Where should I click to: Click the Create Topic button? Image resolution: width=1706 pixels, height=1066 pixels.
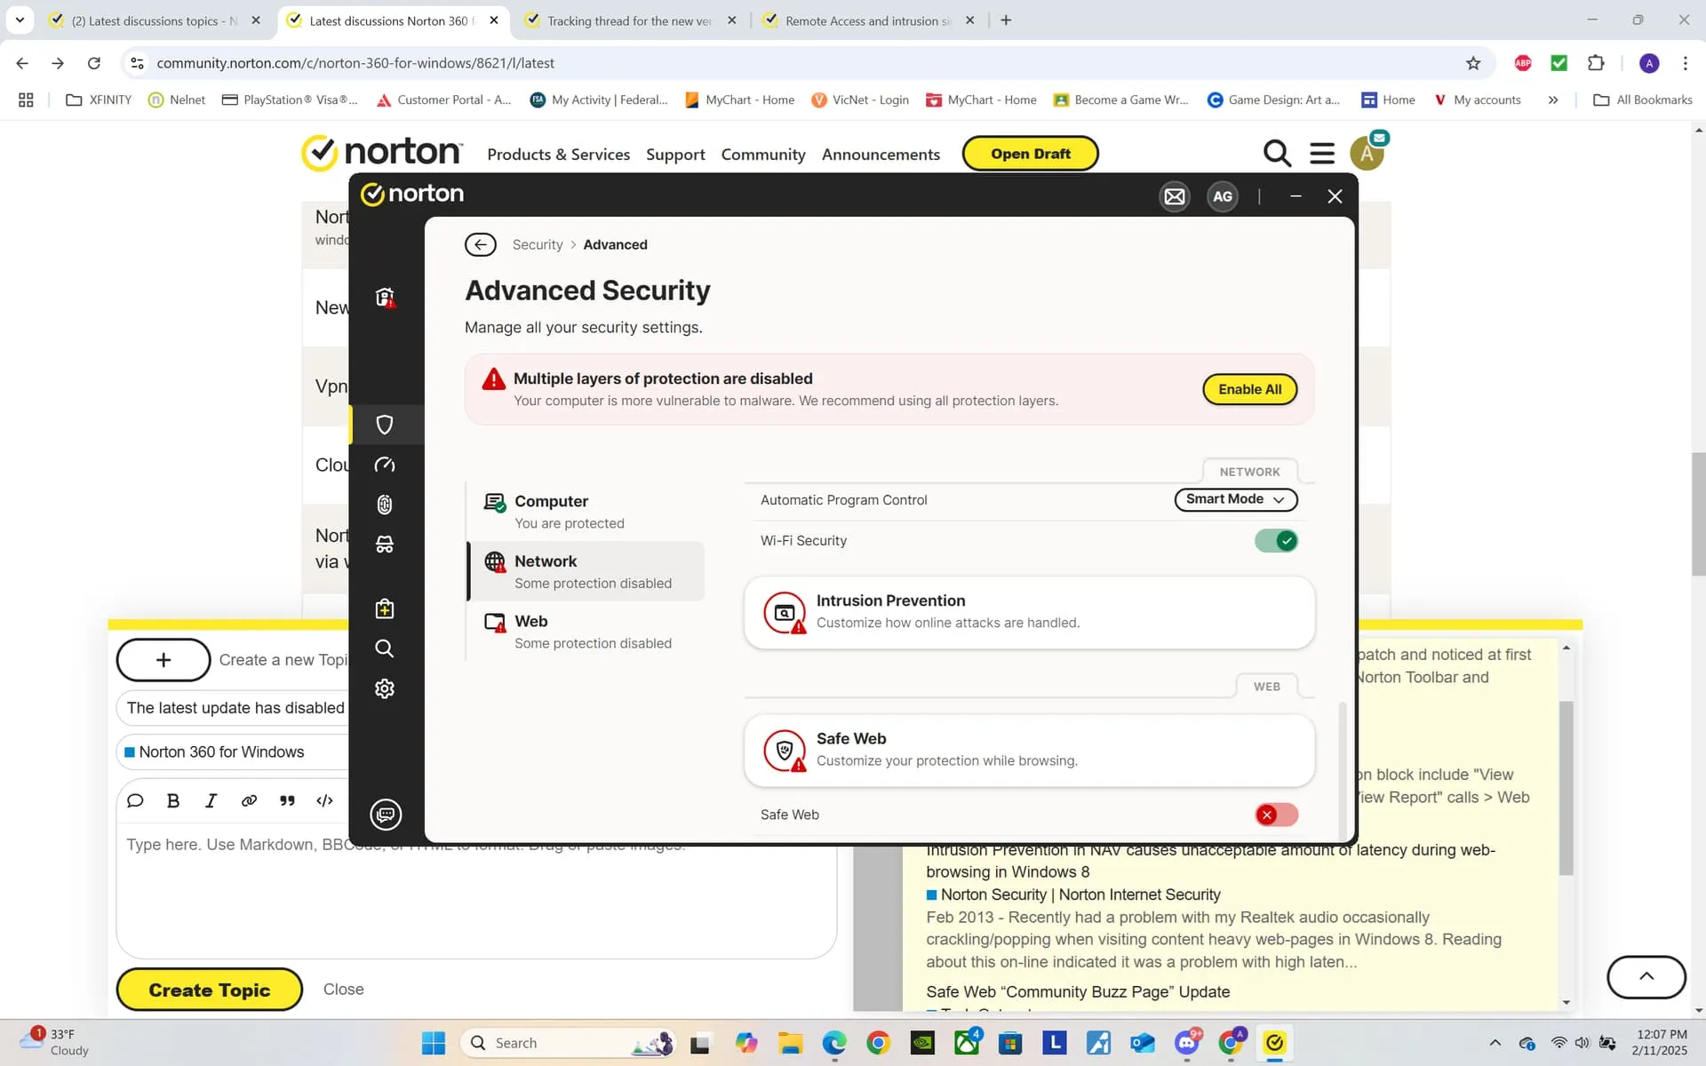tap(210, 990)
